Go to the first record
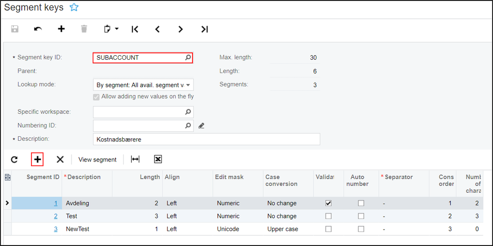The width and height of the screenshot is (493, 246). pyautogui.click(x=135, y=29)
